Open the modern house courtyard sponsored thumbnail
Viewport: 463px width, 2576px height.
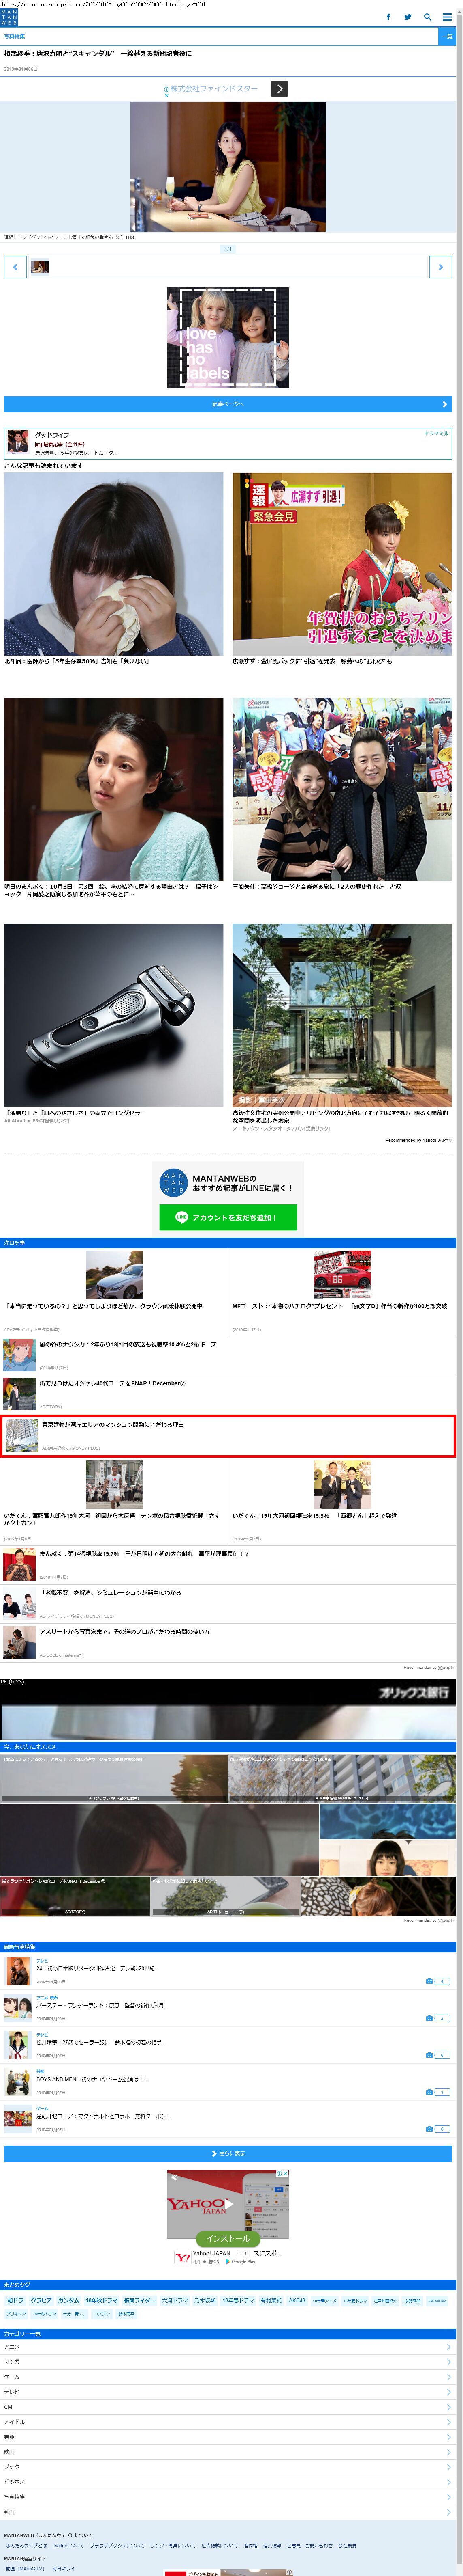click(342, 1015)
